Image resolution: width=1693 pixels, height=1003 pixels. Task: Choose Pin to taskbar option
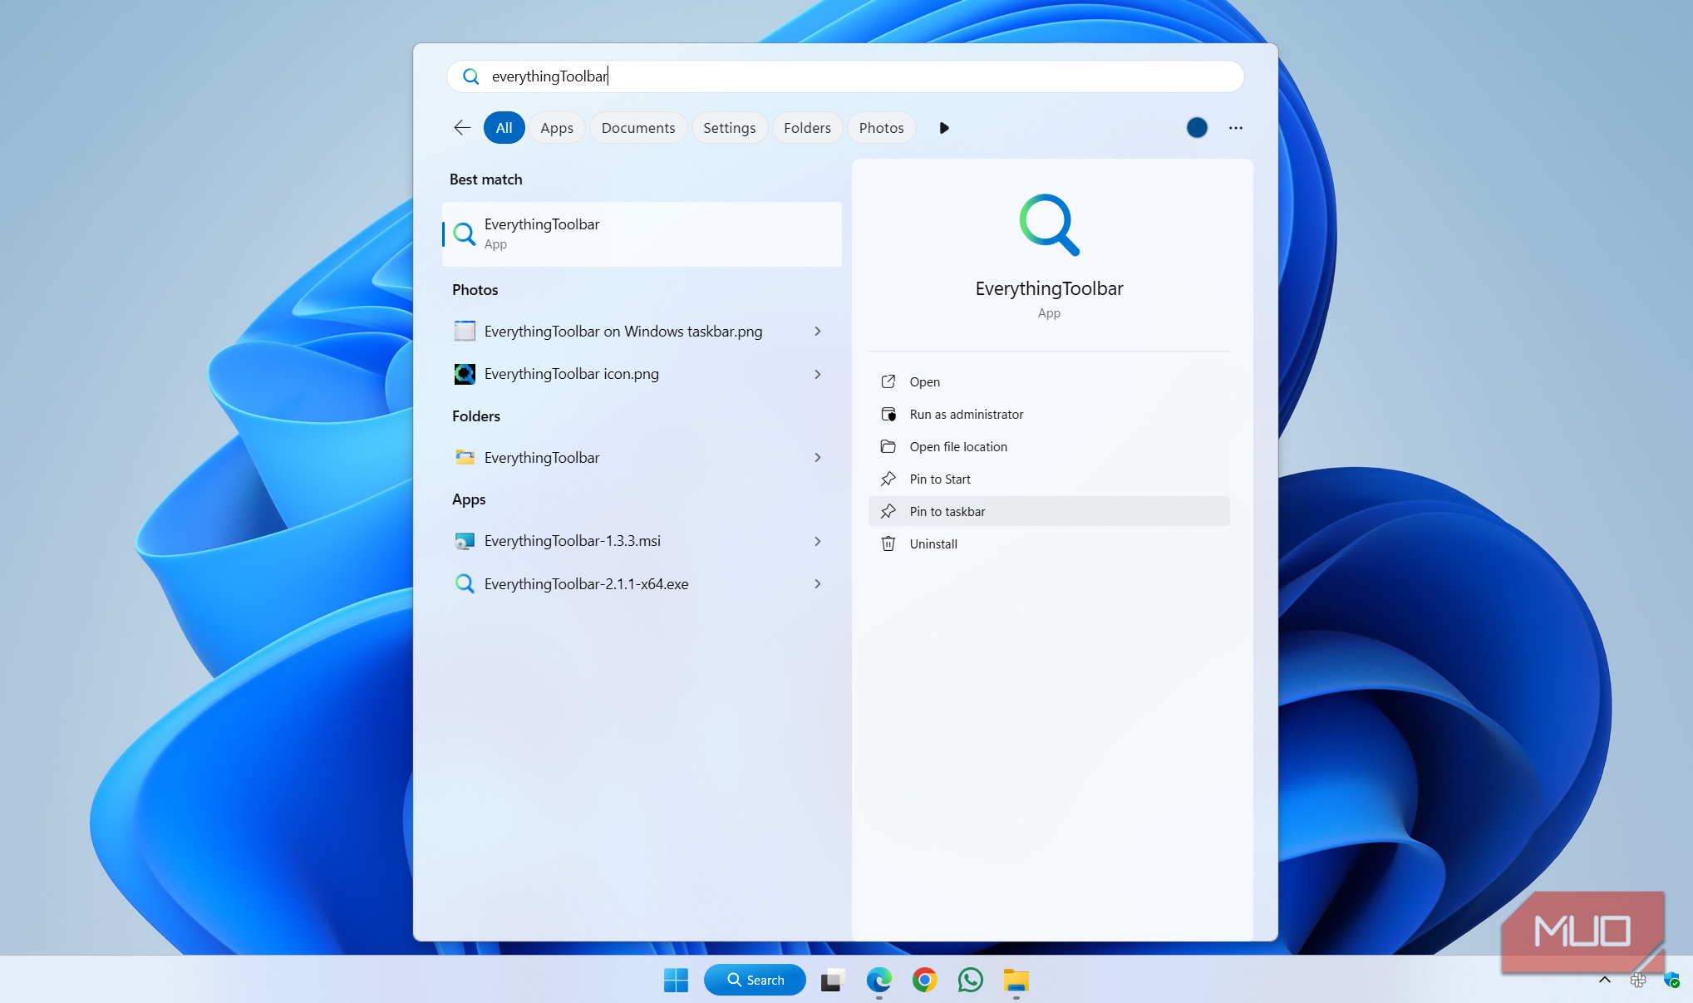click(x=947, y=511)
